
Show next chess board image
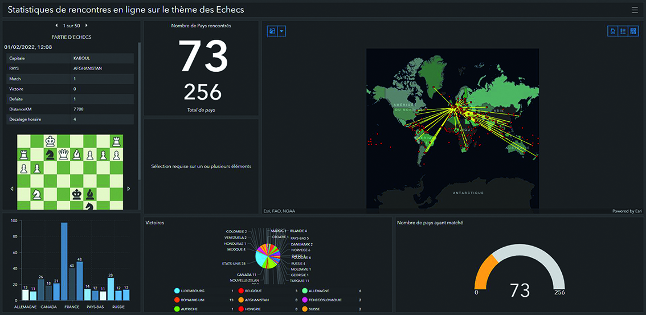(x=128, y=189)
